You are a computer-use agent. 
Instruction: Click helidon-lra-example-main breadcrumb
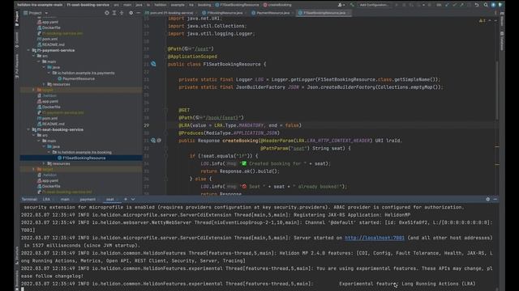[40, 5]
